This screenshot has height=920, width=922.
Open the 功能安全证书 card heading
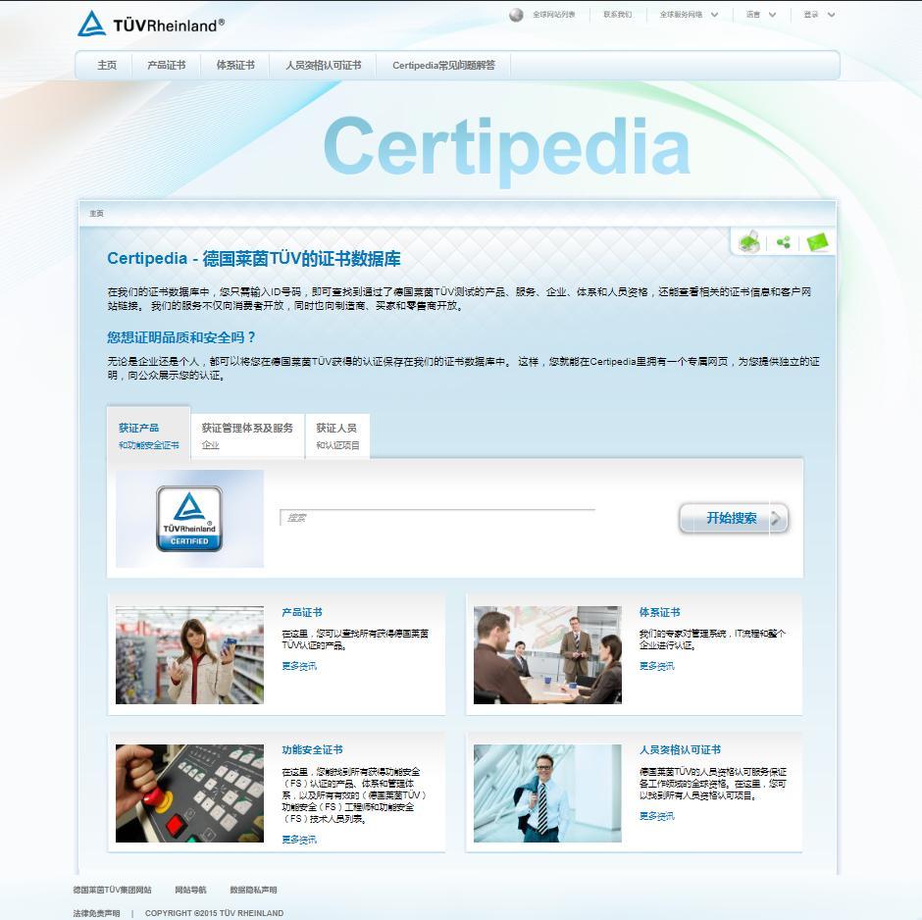[x=312, y=749]
